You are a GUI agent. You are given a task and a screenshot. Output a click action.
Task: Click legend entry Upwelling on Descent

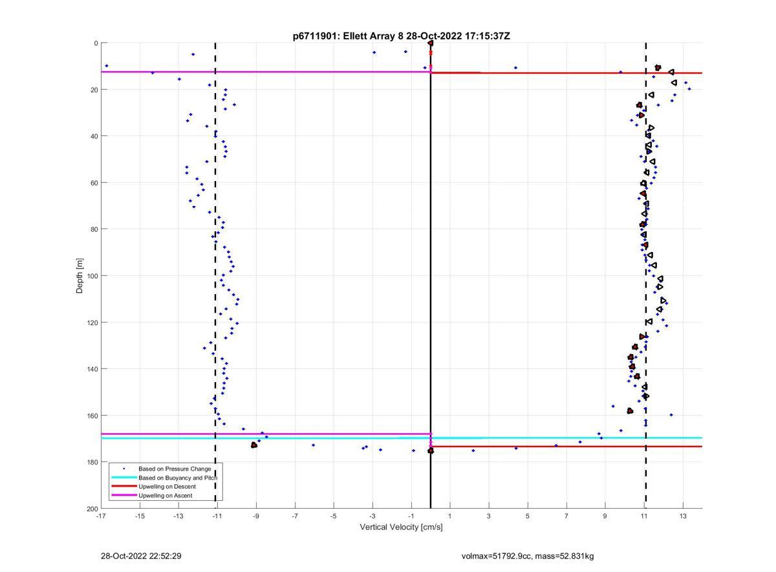point(167,486)
